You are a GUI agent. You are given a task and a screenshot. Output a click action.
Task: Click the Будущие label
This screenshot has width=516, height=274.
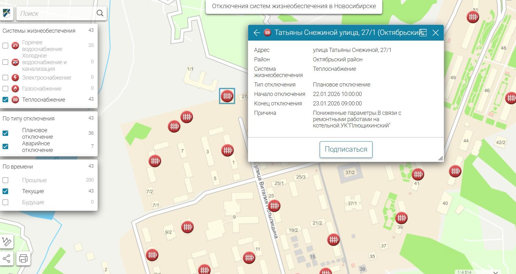coord(33,202)
